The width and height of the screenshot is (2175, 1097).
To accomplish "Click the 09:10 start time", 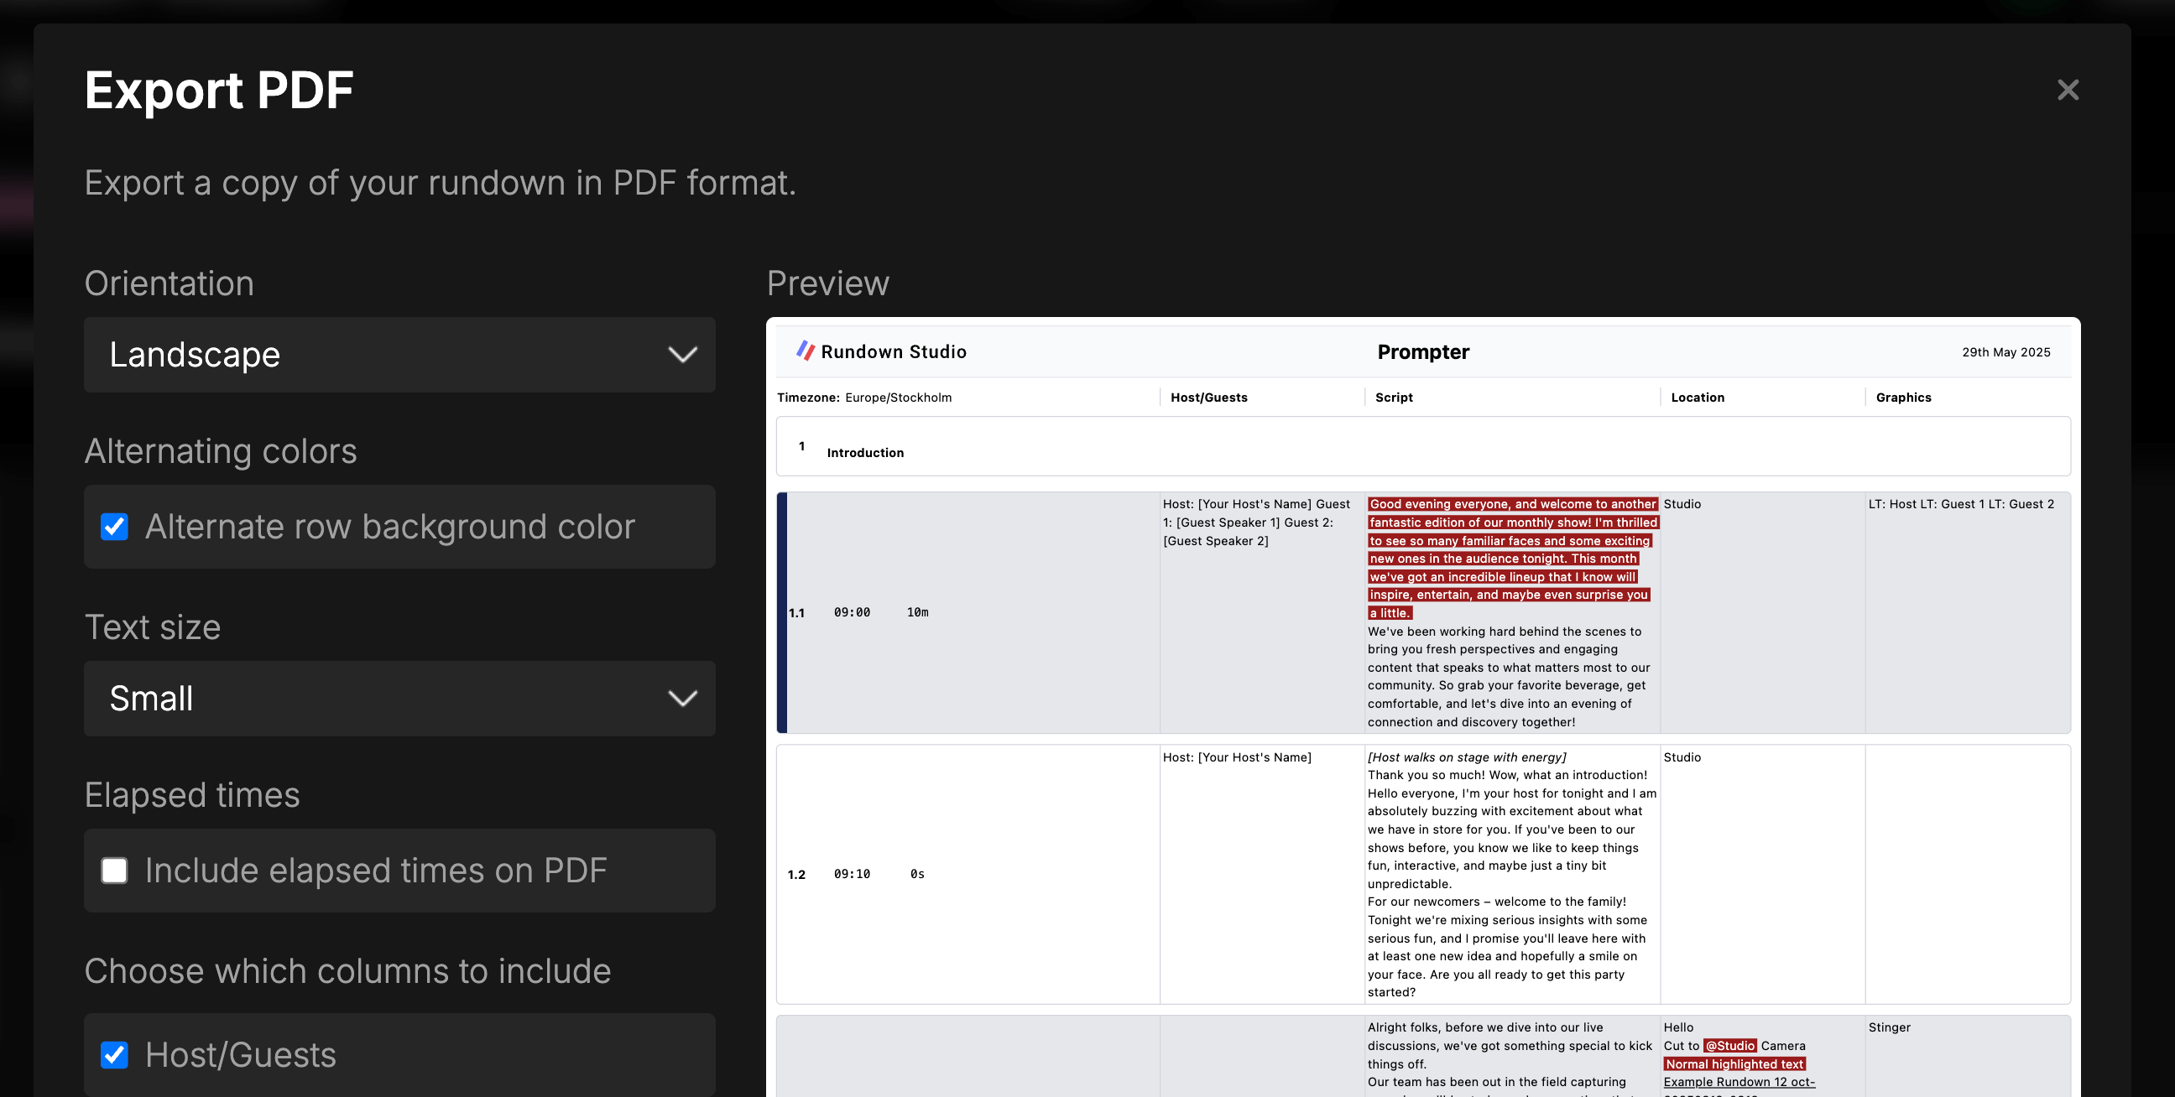I will [x=851, y=874].
